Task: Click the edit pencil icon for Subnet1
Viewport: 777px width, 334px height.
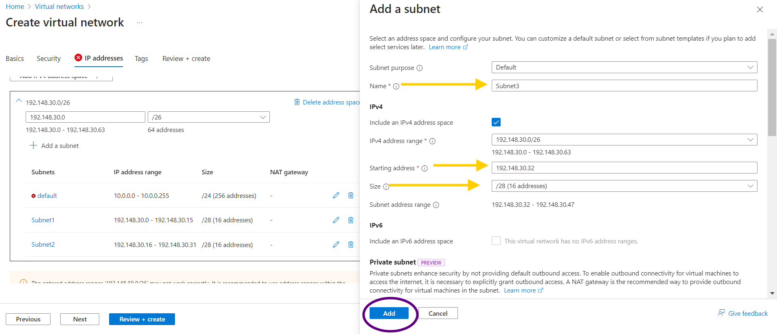Action: (x=336, y=220)
